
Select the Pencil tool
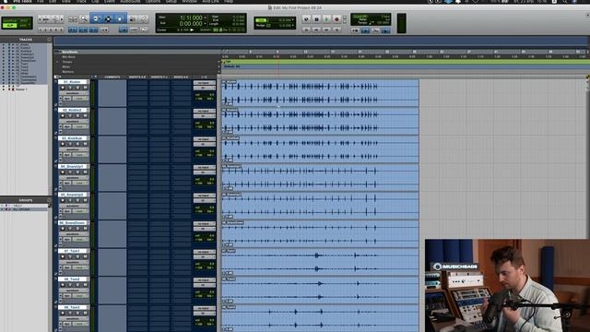click(x=143, y=18)
